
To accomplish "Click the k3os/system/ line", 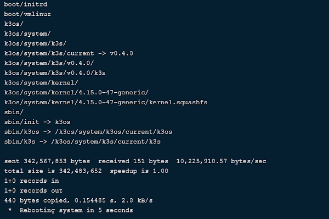I will 27,34.
